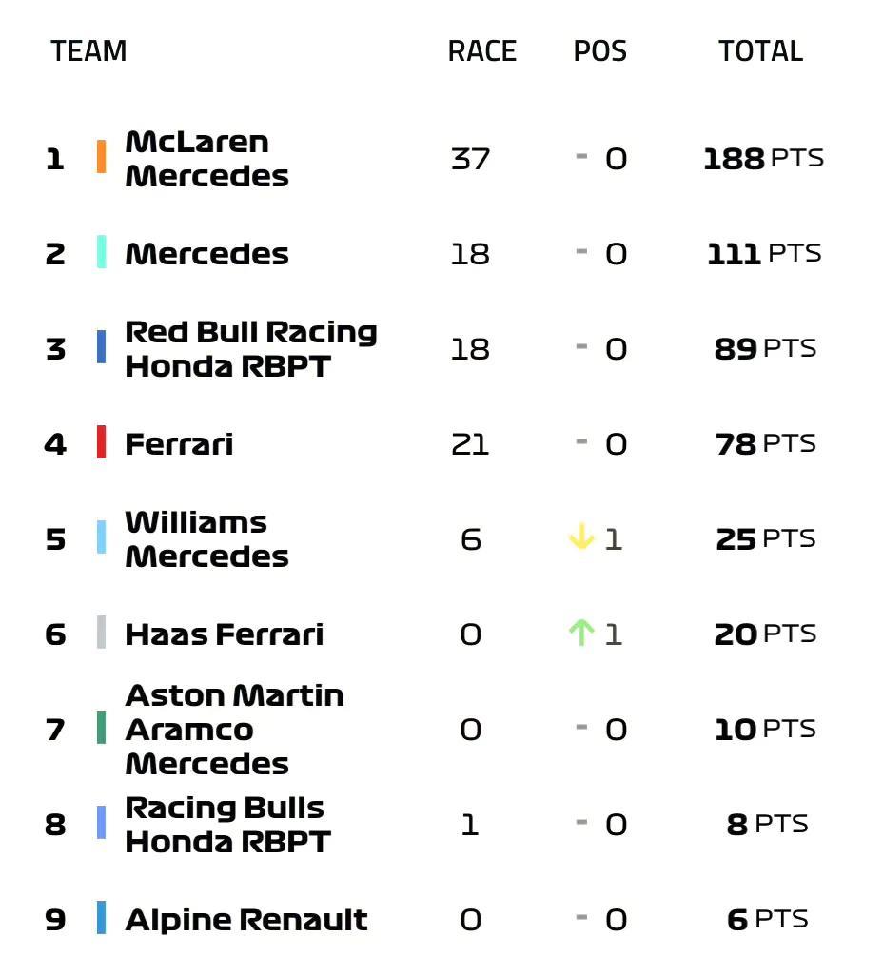
Task: Click Alpine Renault team name
Action: (x=246, y=920)
